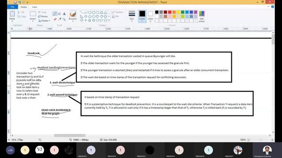Click the Undo icon in title bar
282x158 pixels.
pyautogui.click(x=19, y=2)
